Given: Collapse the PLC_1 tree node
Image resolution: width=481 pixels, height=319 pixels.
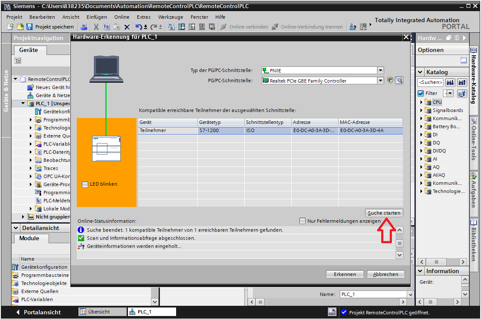Looking at the screenshot, I should pyautogui.click(x=23, y=103).
